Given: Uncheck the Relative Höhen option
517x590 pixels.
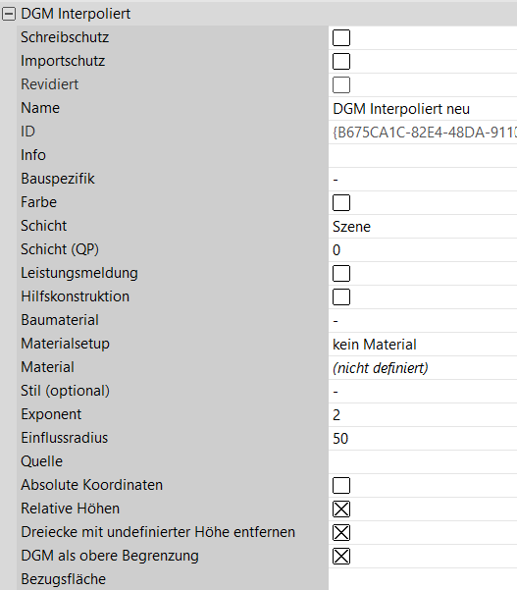Looking at the screenshot, I should coord(341,510).
